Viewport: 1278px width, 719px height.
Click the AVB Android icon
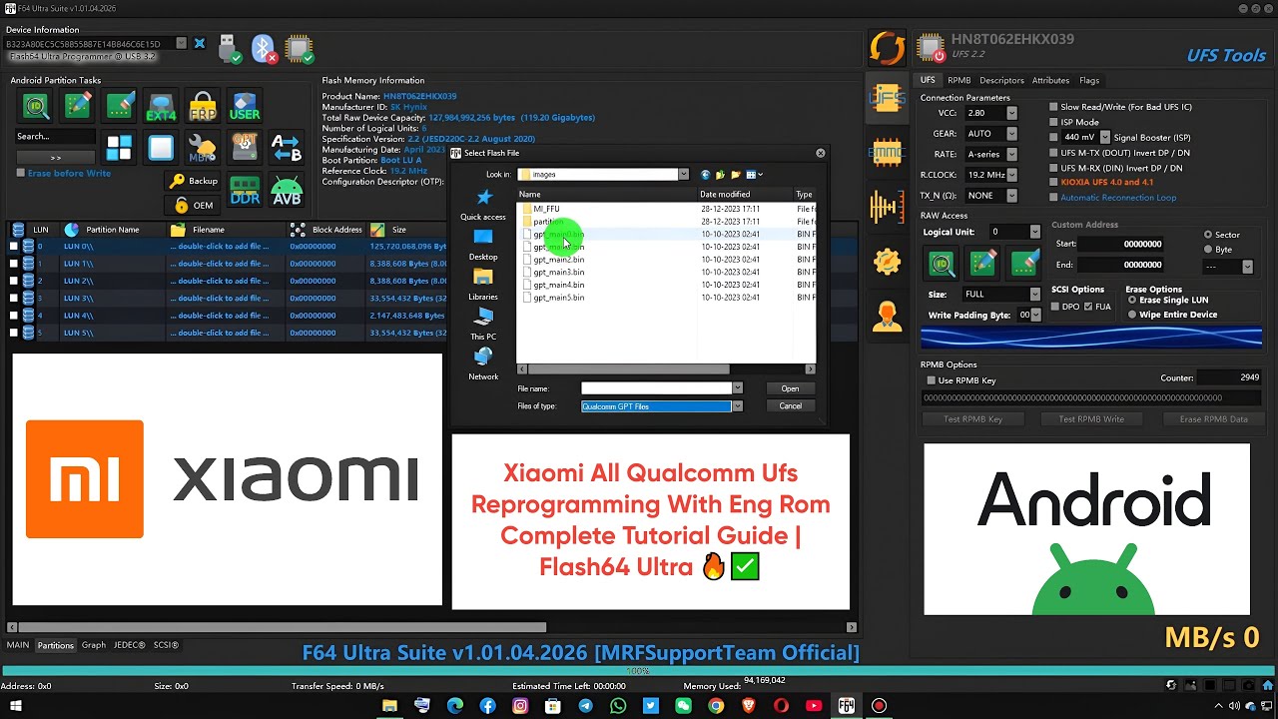pos(287,190)
